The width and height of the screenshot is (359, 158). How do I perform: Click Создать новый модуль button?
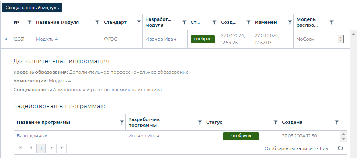coord(32,8)
